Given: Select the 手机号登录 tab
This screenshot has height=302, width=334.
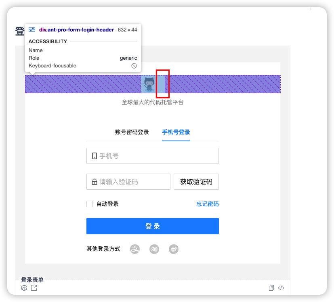Looking at the screenshot, I should pyautogui.click(x=176, y=132).
